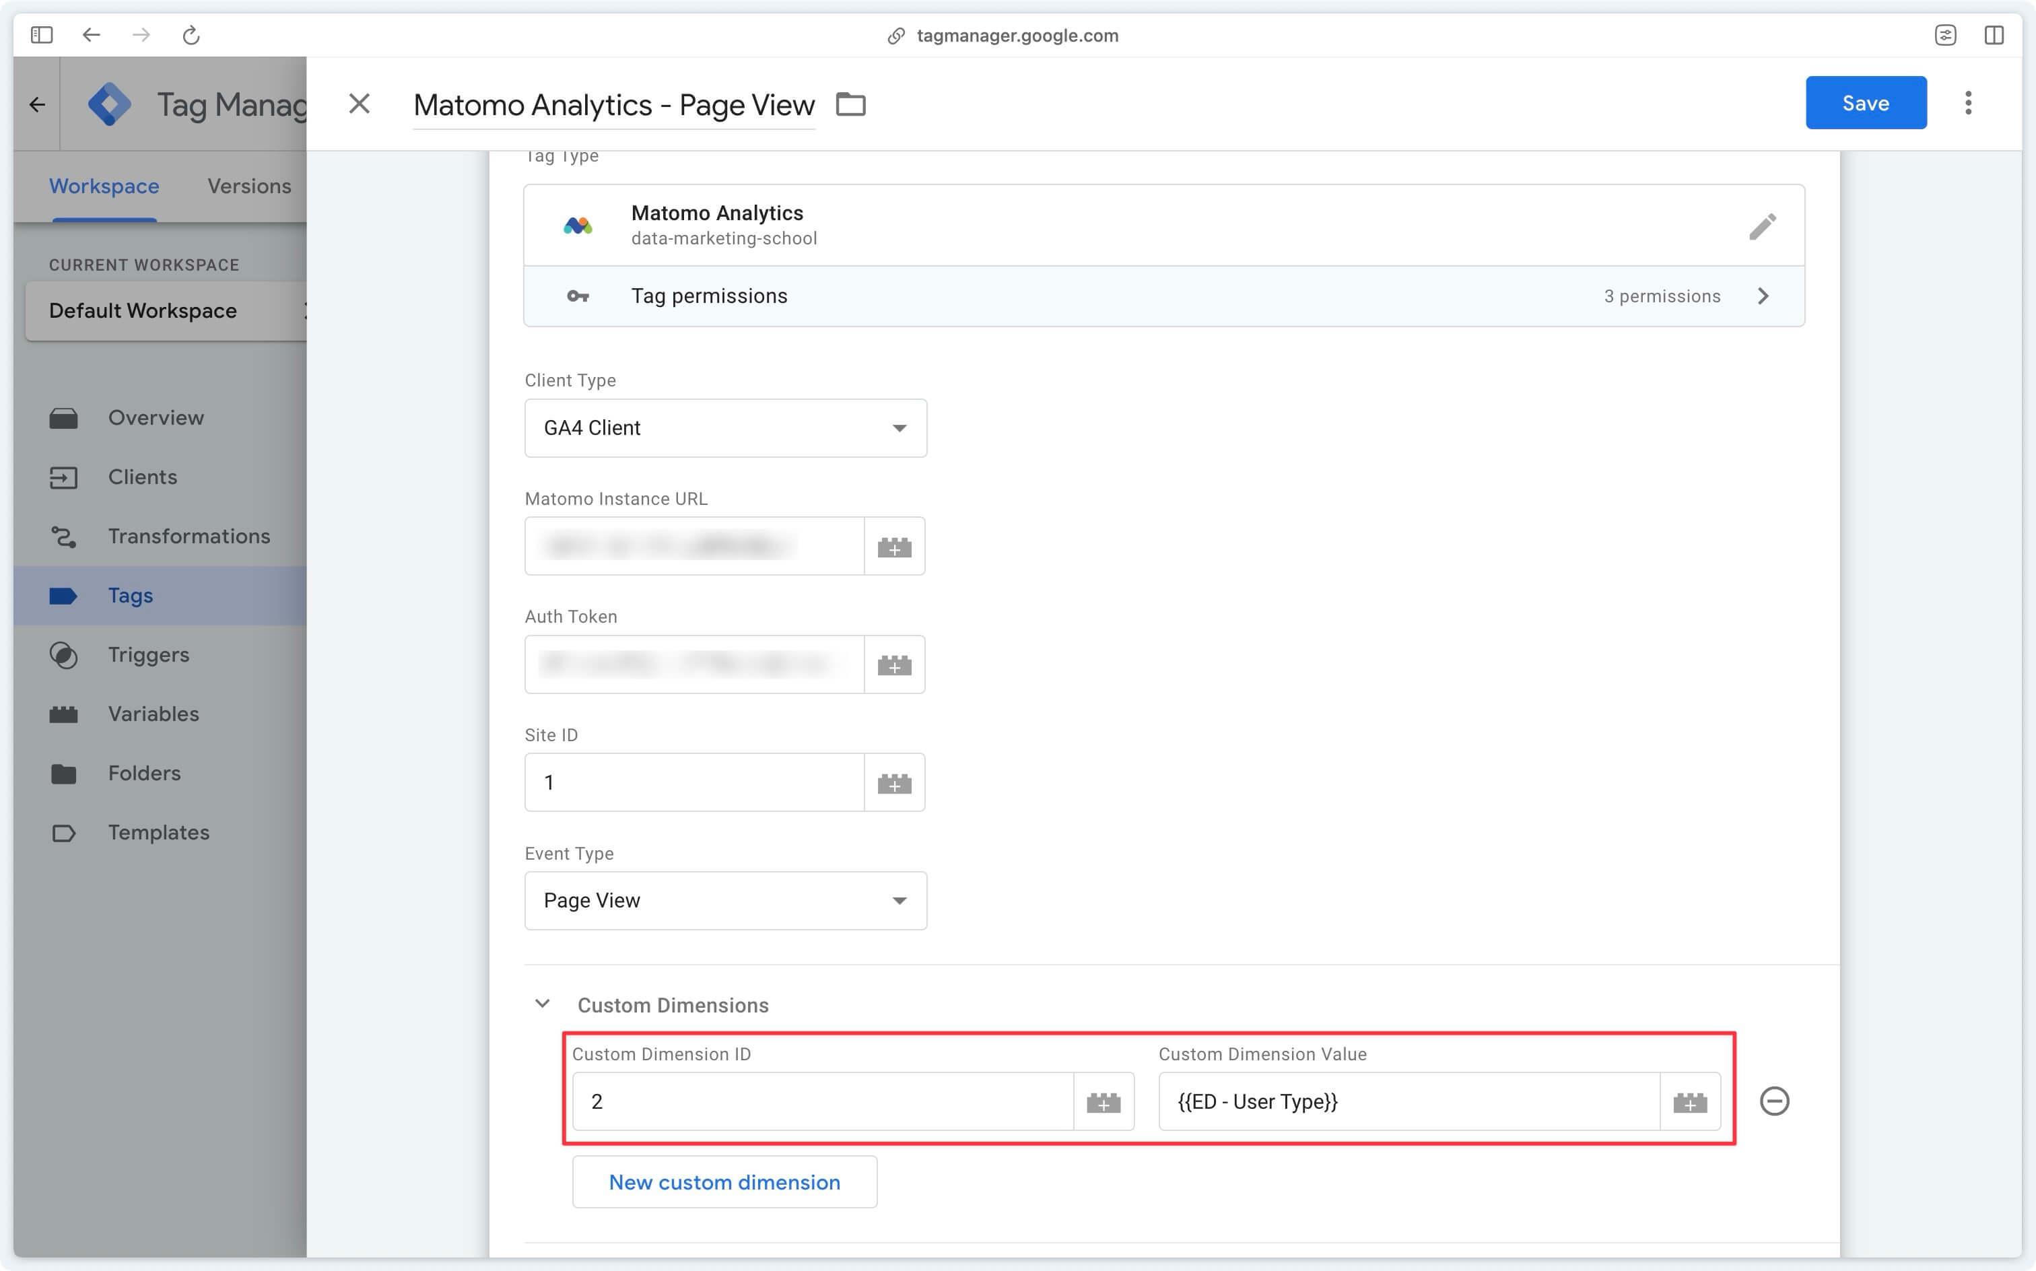Click the folder icon next to tag name
The height and width of the screenshot is (1271, 2036).
851,104
